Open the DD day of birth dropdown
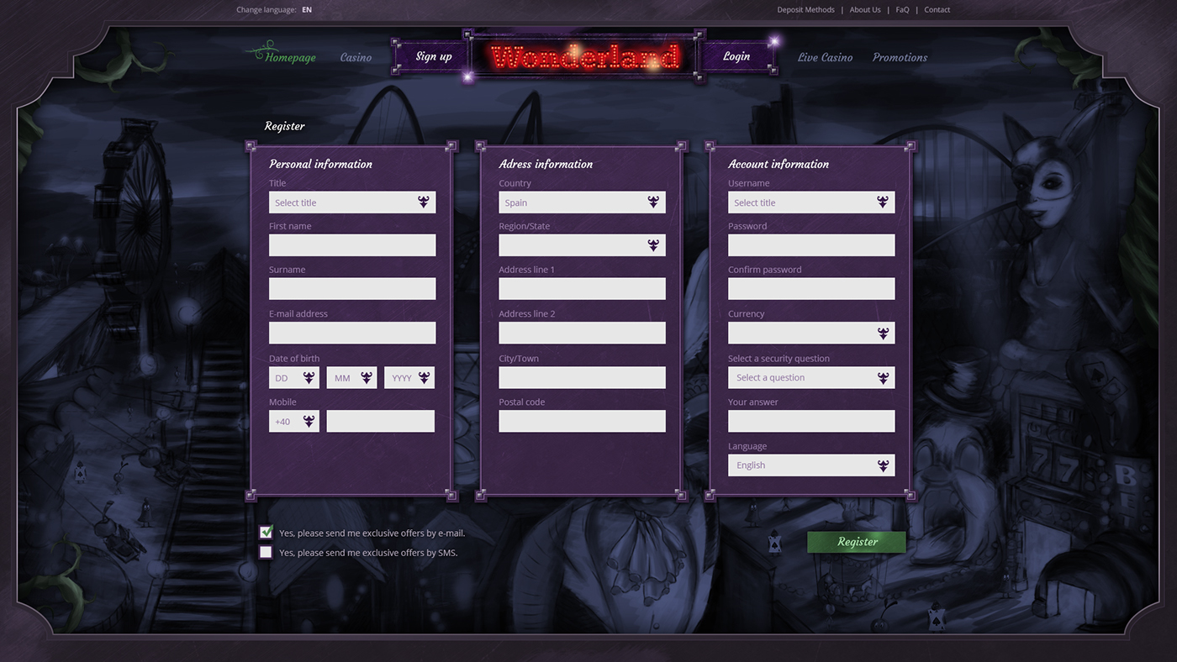Screen dimensions: 1177x662 coord(294,378)
